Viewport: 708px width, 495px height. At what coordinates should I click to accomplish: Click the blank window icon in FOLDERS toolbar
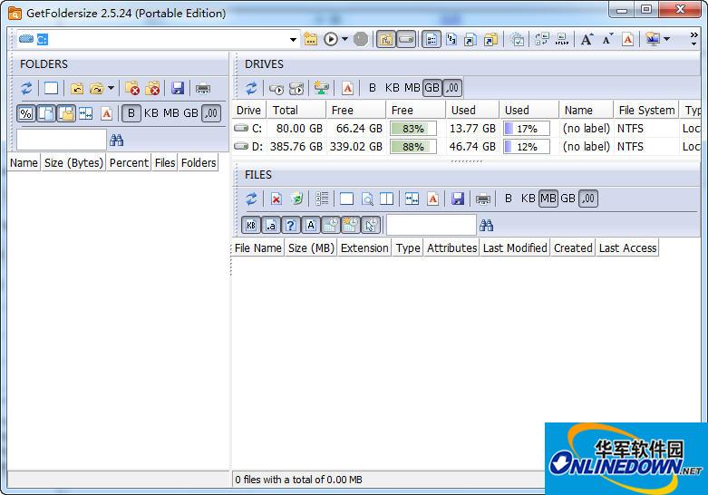click(x=51, y=88)
